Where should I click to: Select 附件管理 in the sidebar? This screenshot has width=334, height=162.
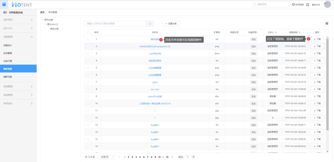[18, 69]
